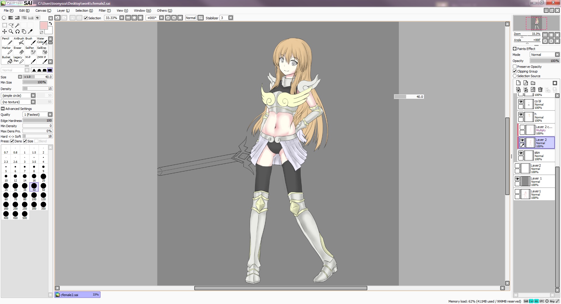Select the rectangular Selection tool
The image size is (561, 304).
[5, 25]
